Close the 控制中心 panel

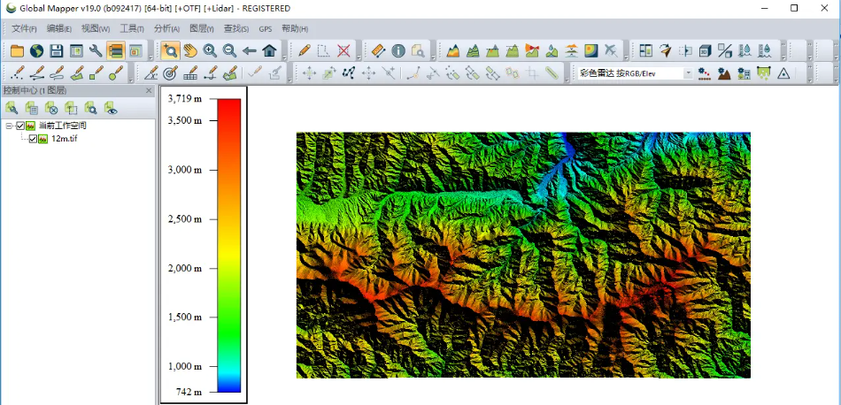149,90
